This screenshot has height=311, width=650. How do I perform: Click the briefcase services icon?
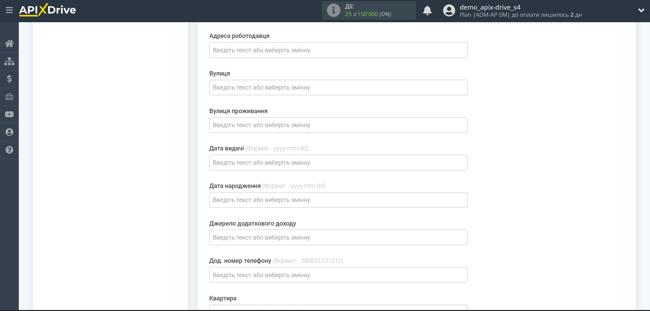pos(9,97)
